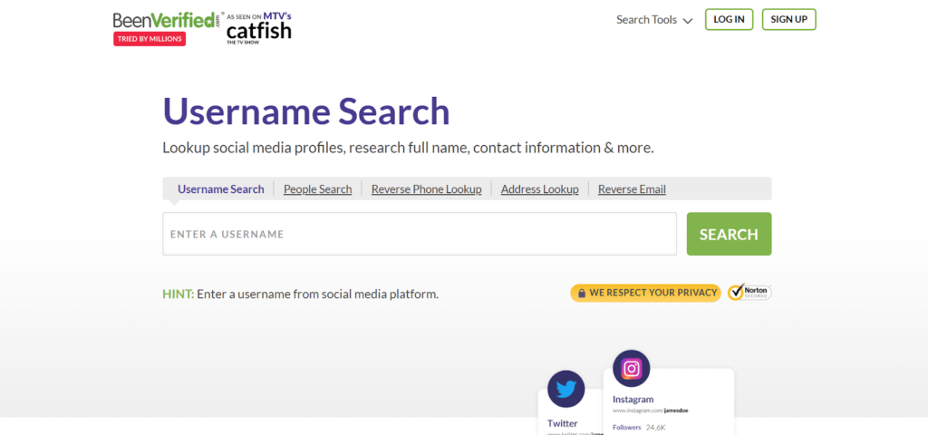
Task: Click the We Respect Your Privacy badge
Action: pyautogui.click(x=645, y=293)
